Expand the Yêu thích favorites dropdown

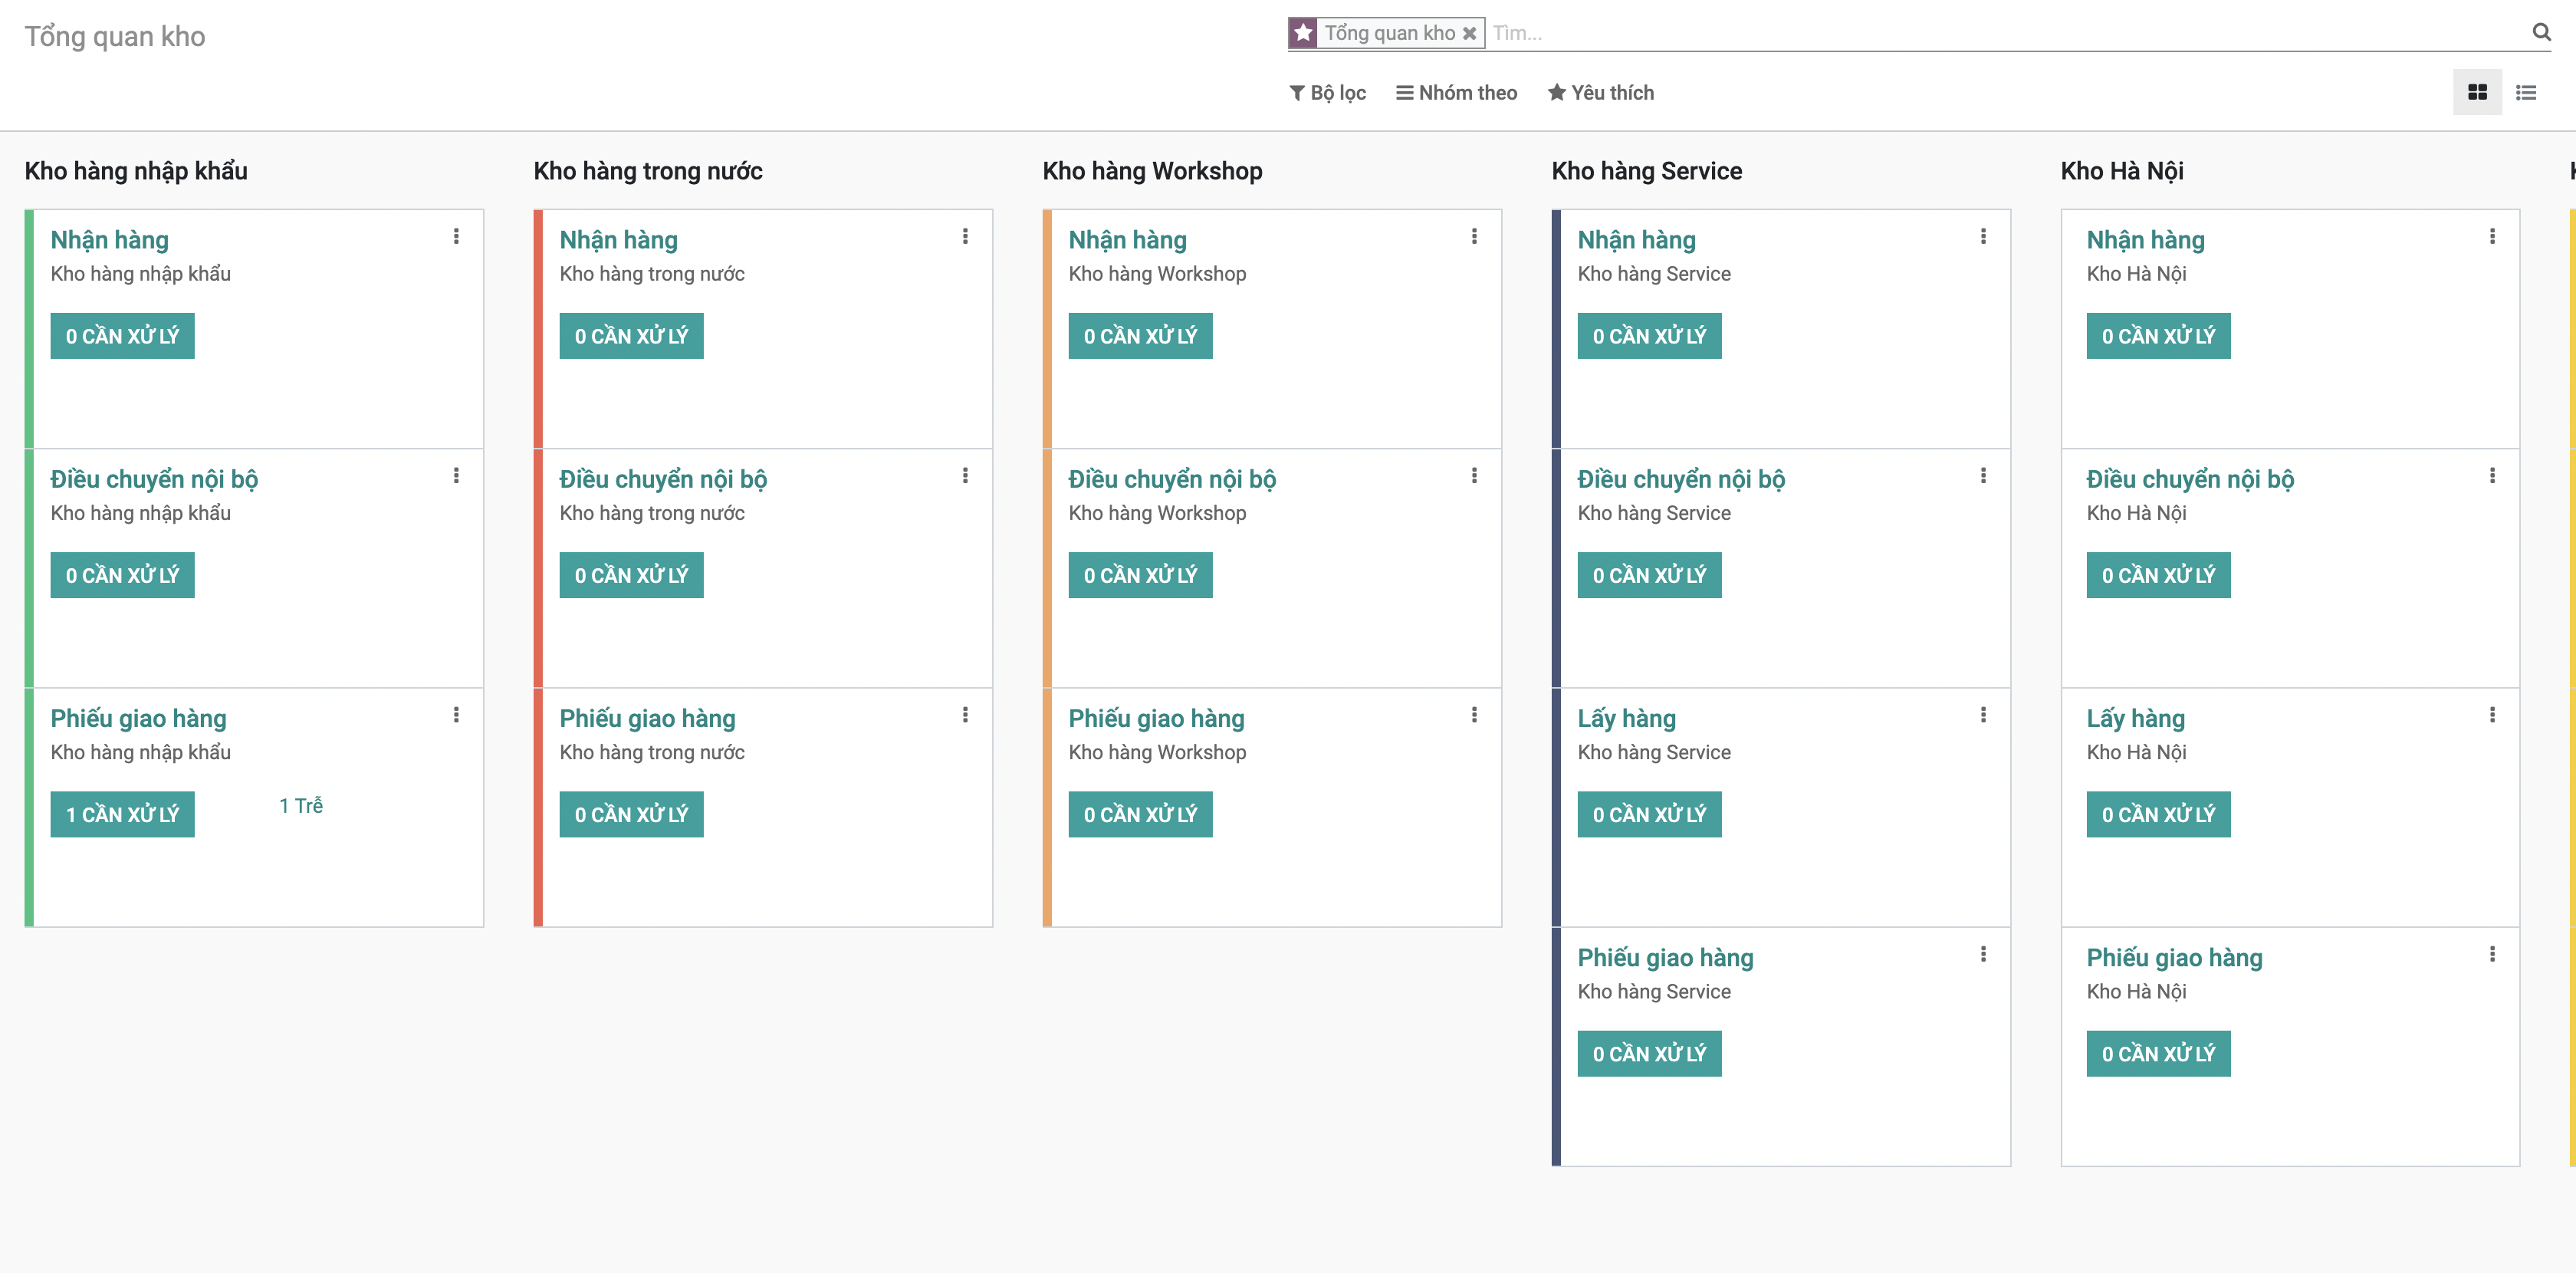pos(1600,93)
